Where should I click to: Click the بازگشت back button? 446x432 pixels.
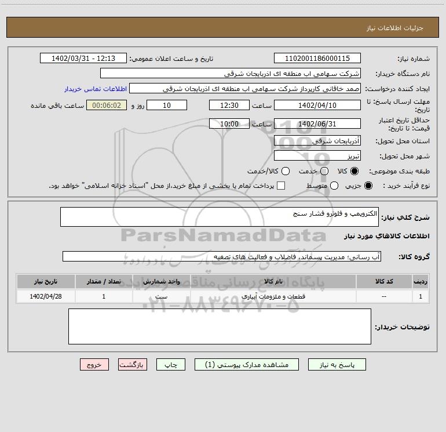tap(133, 365)
